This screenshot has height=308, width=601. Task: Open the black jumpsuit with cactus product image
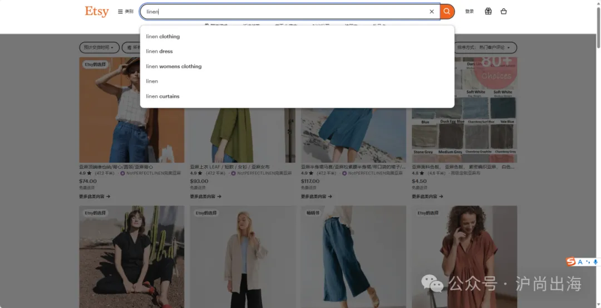(x=132, y=257)
